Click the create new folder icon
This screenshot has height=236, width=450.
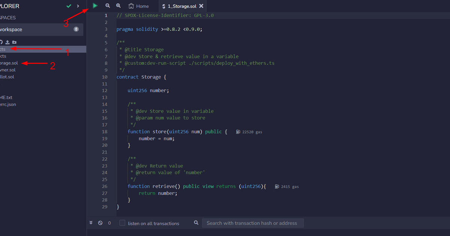tap(14, 42)
